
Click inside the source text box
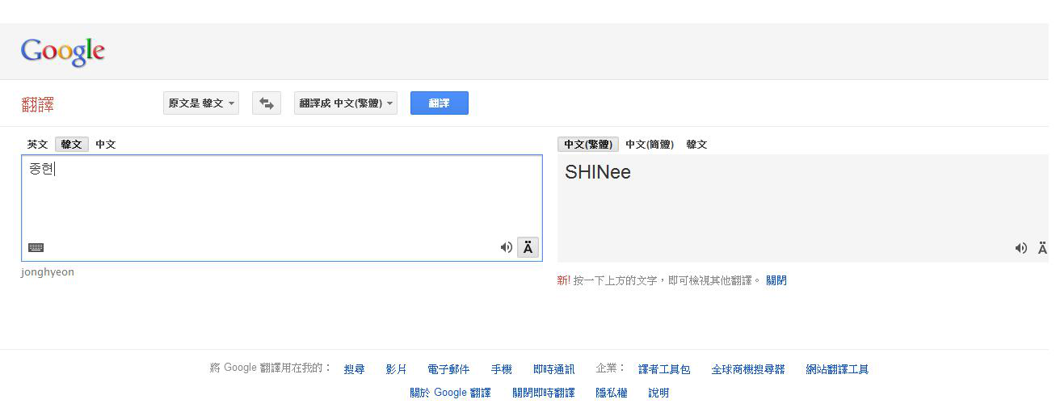click(281, 202)
